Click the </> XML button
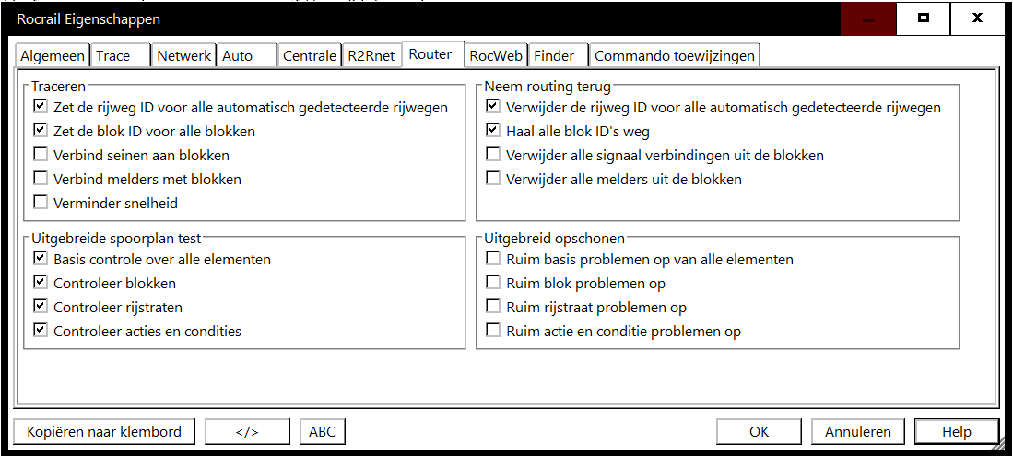The image size is (1013, 456). [x=247, y=431]
